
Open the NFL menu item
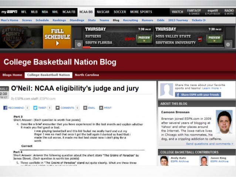click(24, 12)
